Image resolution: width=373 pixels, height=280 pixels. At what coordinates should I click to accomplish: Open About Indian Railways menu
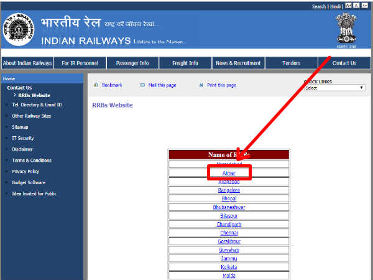27,63
